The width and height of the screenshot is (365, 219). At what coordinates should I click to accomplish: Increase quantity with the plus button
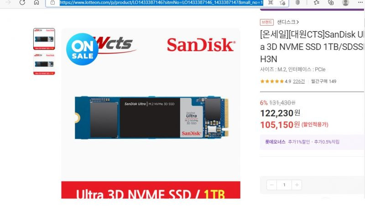tap(297, 185)
